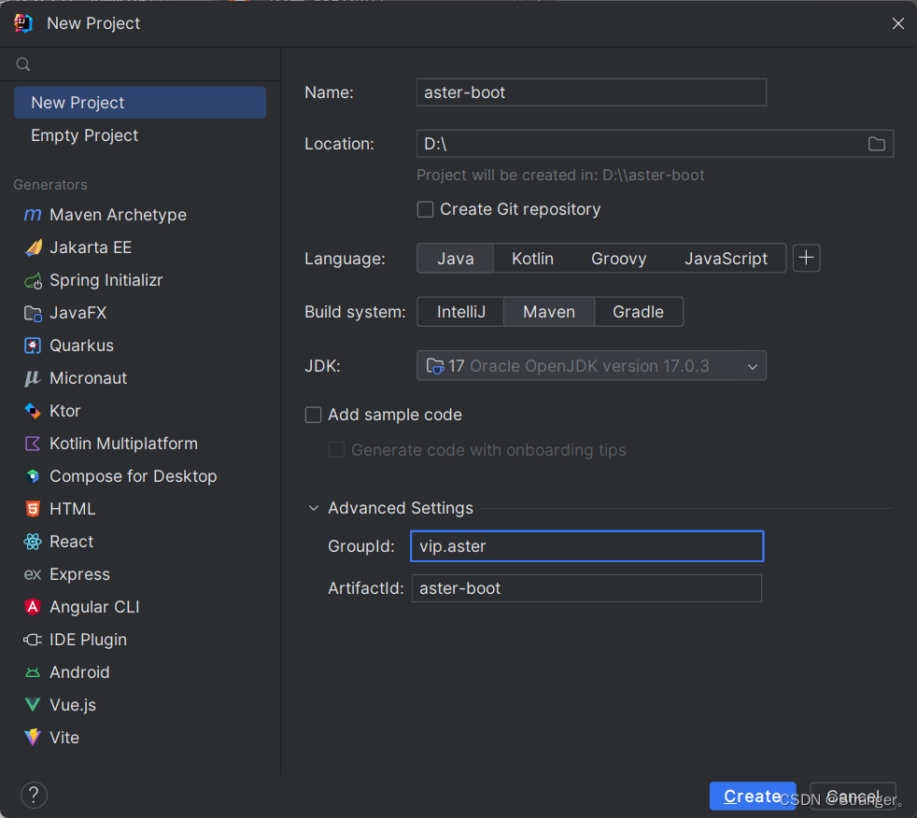
Task: Click the Micronaut mu icon
Action: pyautogui.click(x=33, y=378)
